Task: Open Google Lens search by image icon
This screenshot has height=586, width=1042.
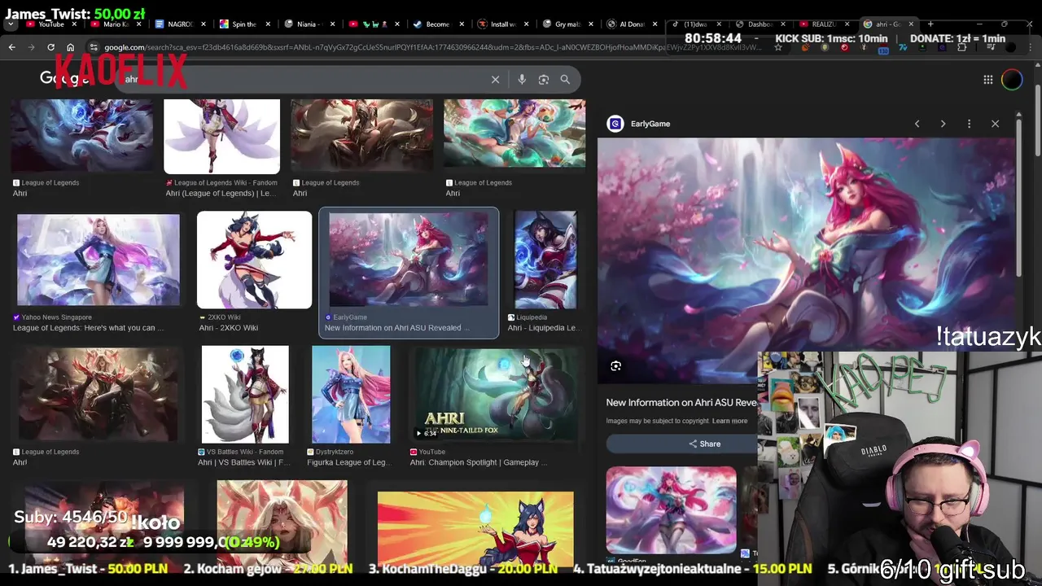Action: [x=544, y=79]
